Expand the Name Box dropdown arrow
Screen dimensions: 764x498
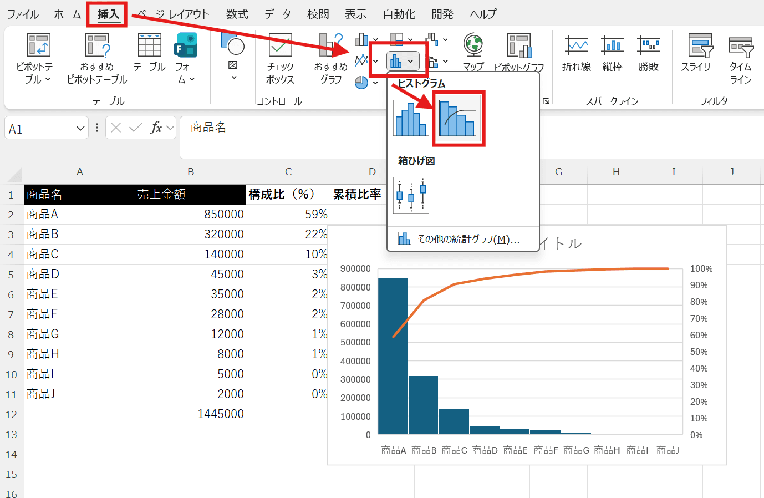(80, 129)
